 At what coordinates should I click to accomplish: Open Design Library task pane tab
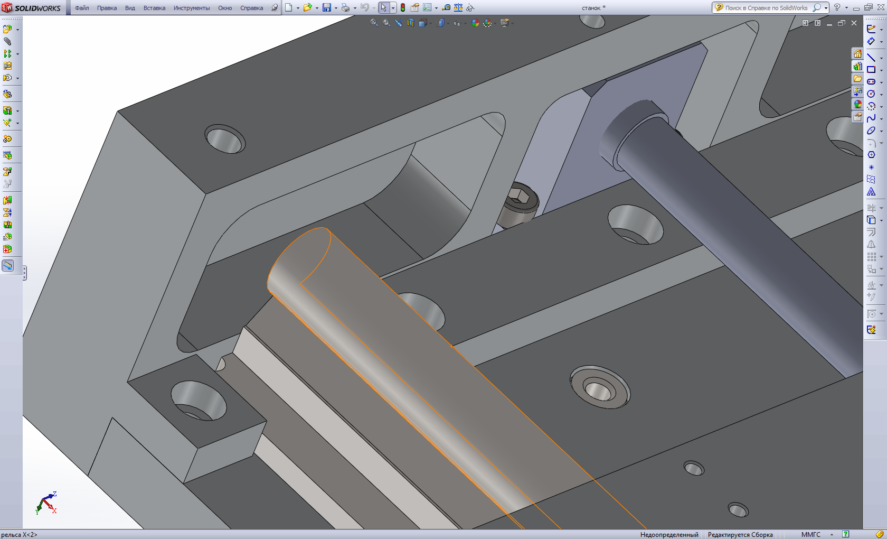[857, 67]
